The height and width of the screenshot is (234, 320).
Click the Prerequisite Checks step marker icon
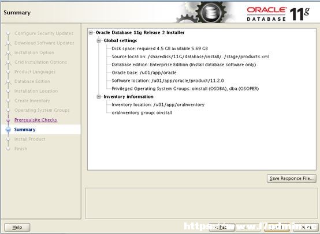coord(8,120)
